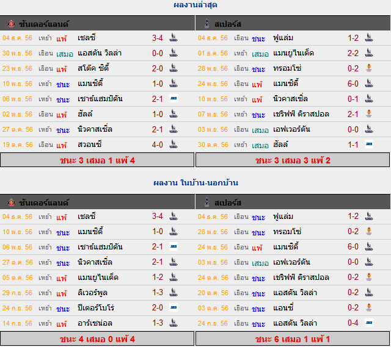The image size is (391, 347).
Task: Click date 23 พ.ย. 56
Action: (17, 68)
